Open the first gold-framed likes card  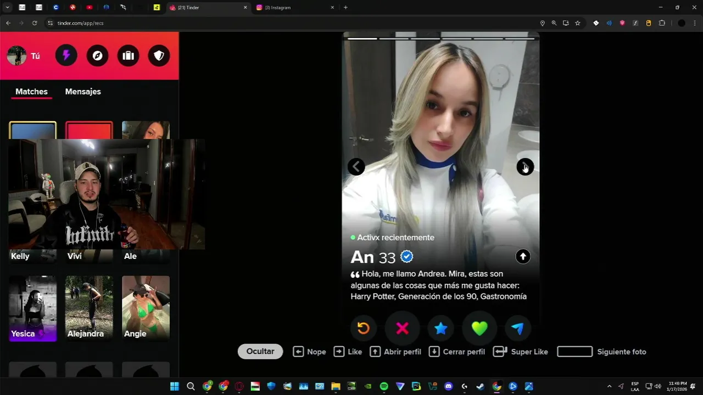(33, 131)
